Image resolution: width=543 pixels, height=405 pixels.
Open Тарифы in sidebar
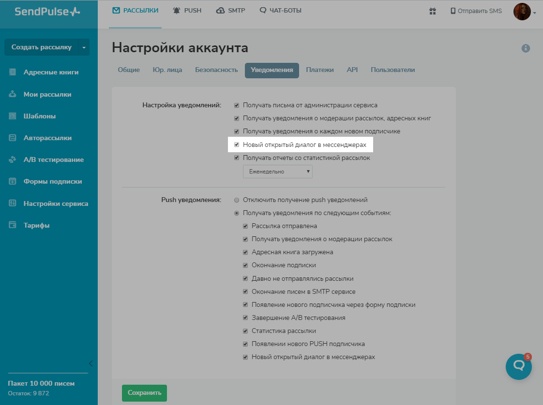[x=36, y=226]
